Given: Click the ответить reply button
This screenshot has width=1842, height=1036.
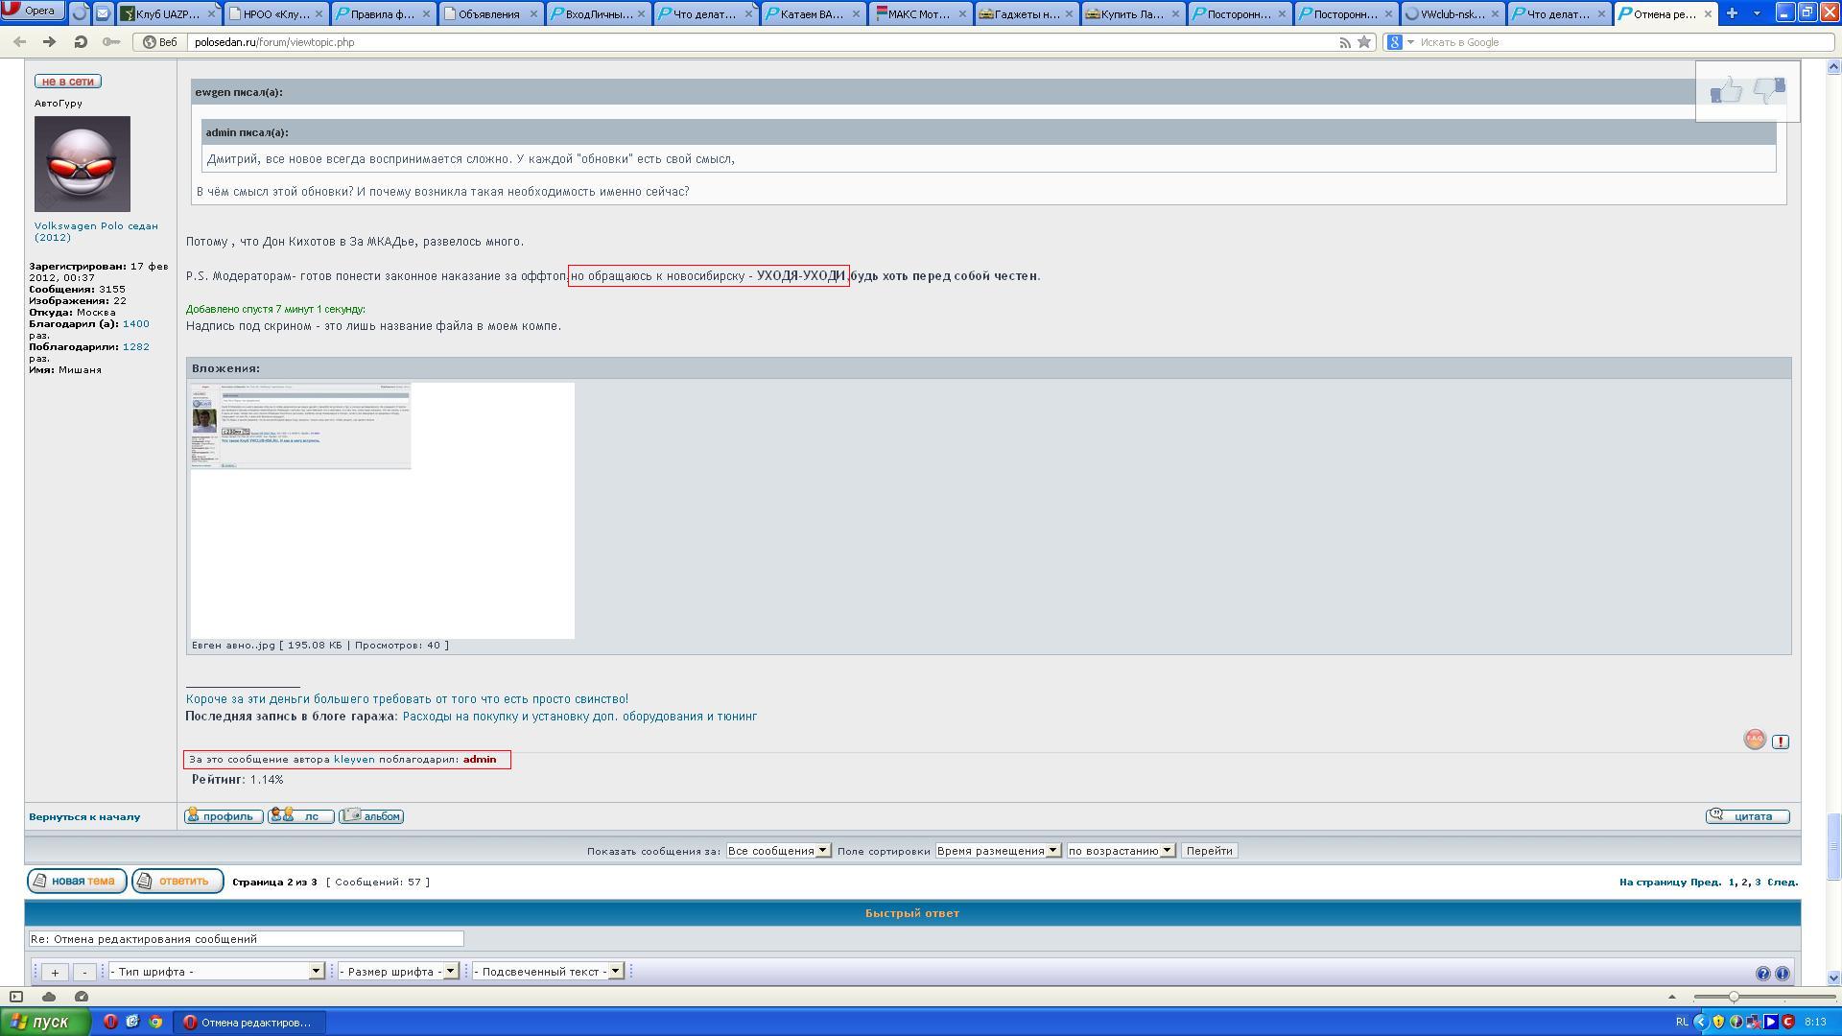Looking at the screenshot, I should [177, 882].
